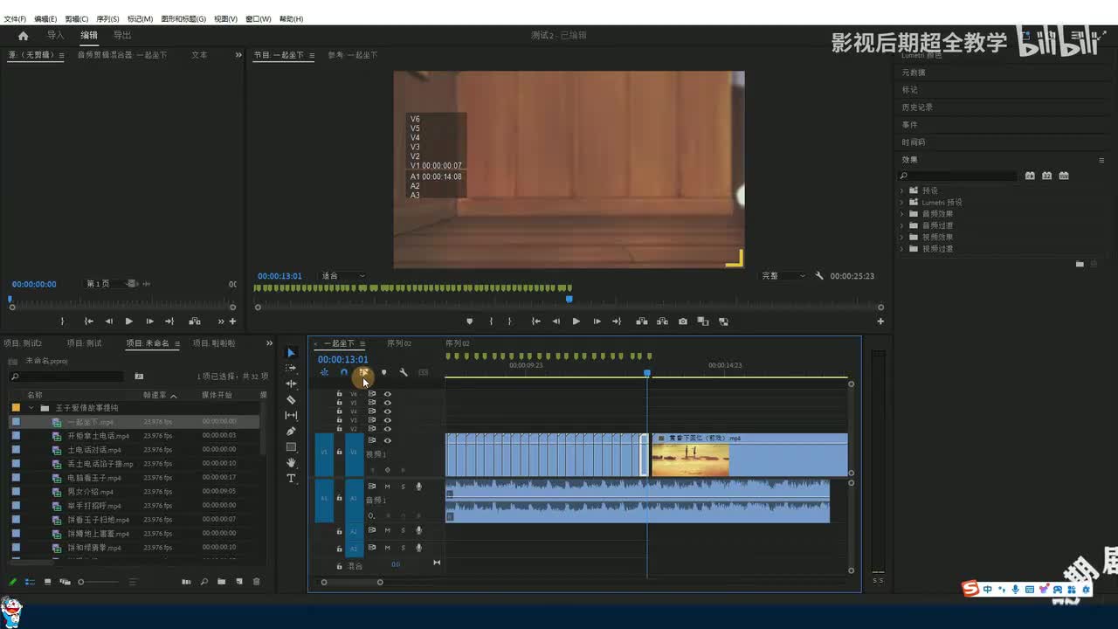1118x629 pixels.
Task: Click the project panel thumbnail zoom slider
Action: coord(81,582)
